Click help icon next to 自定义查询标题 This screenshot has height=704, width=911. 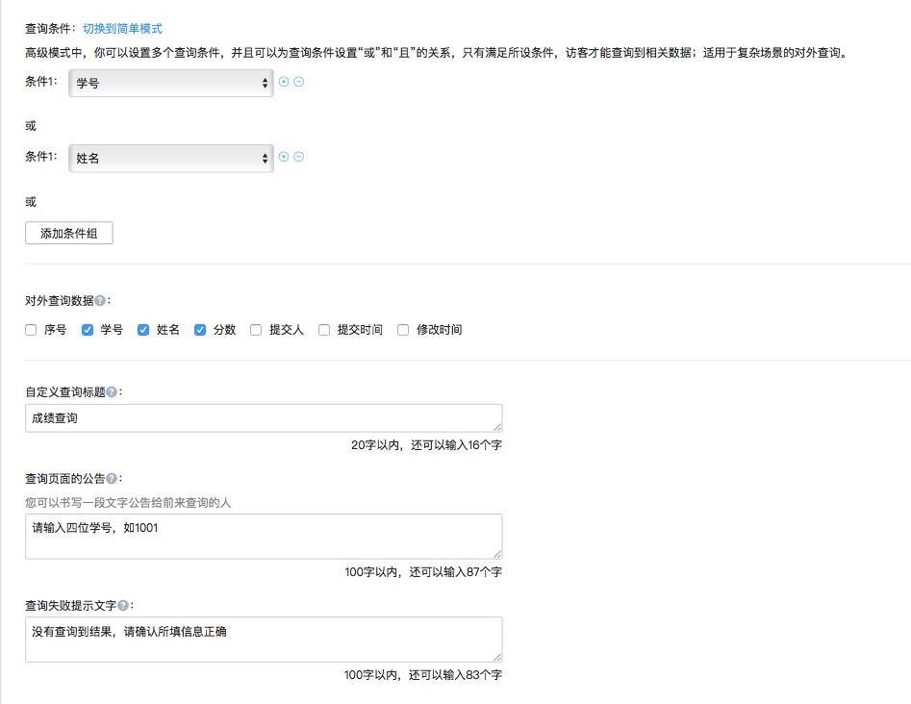(112, 391)
